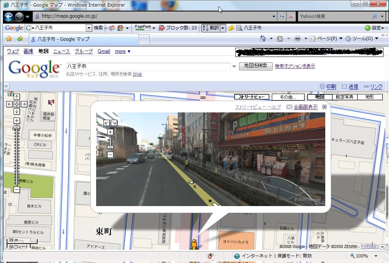Screen dimensions: 389x263
Task: Click the printer icon in IE toolbar
Action: click(297, 39)
